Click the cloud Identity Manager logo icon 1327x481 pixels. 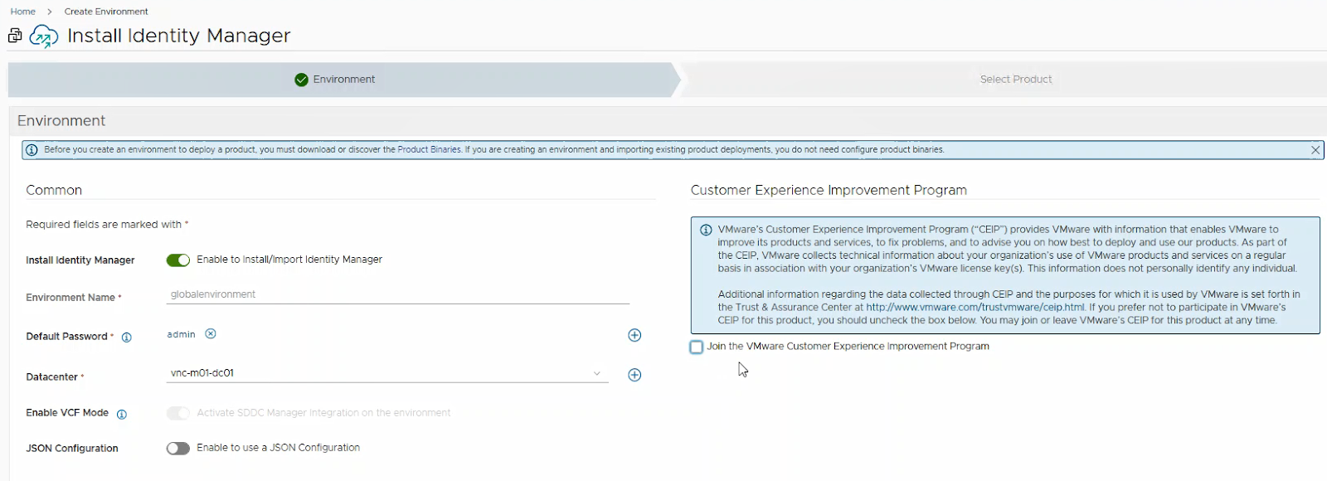tap(43, 36)
